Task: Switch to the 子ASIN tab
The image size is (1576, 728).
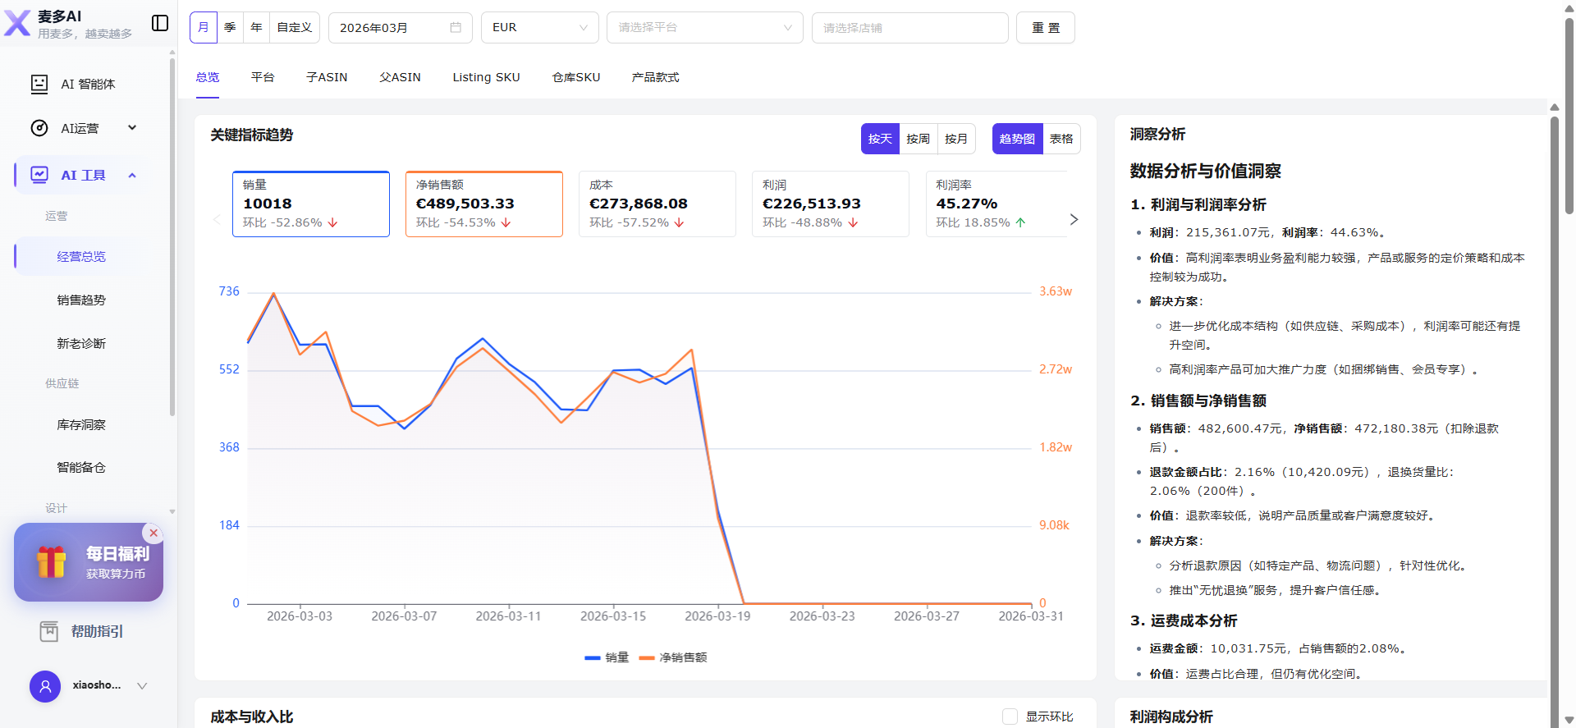Action: [327, 77]
